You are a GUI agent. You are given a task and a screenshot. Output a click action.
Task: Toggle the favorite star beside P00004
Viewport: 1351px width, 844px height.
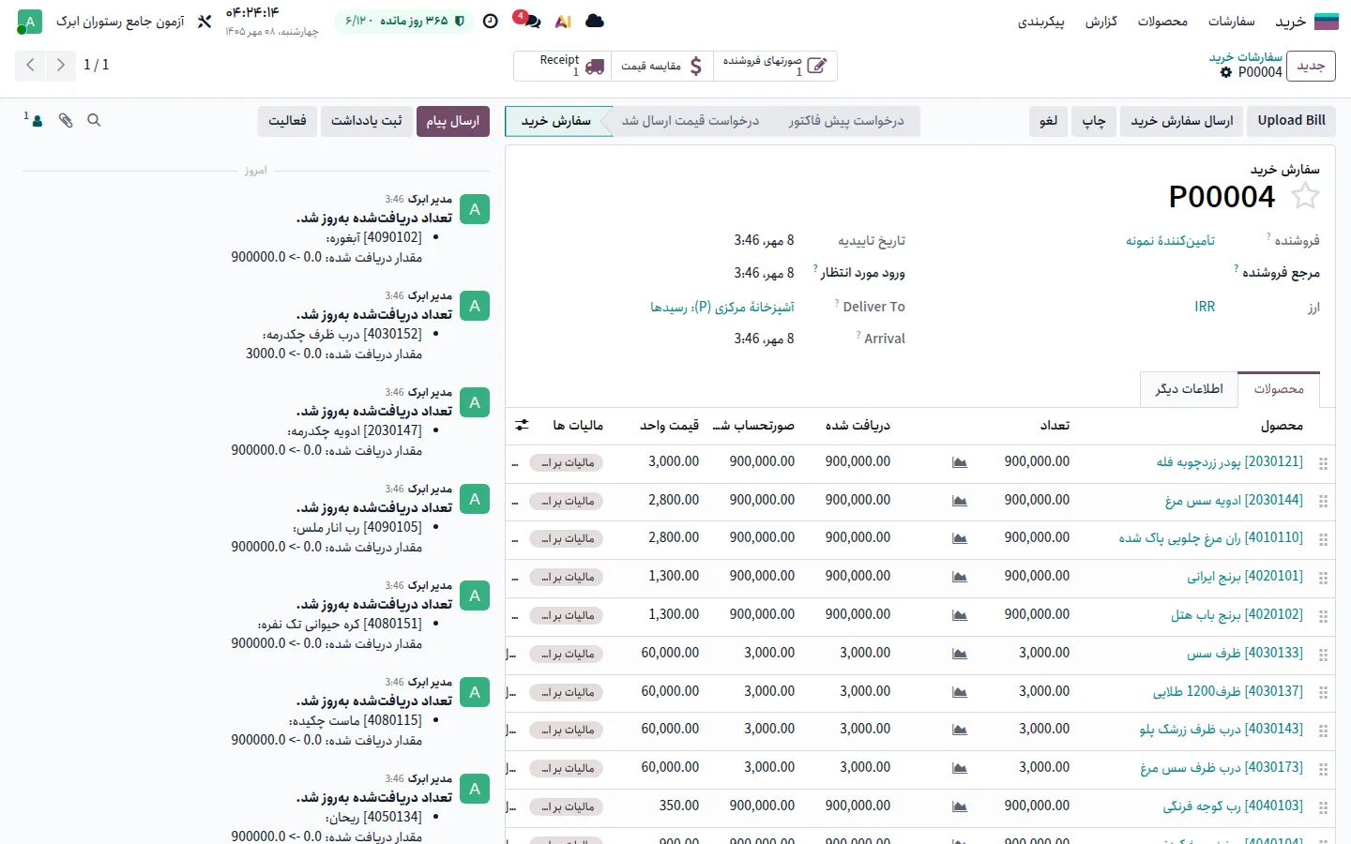[1305, 196]
